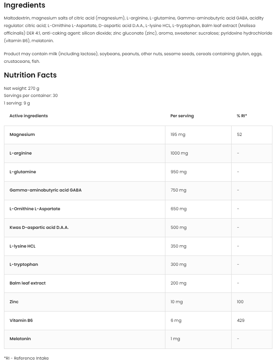Image resolution: width=278 pixels, height=364 pixels.
Task: Click the RI - Reference Intake footnote
Action: (26, 358)
